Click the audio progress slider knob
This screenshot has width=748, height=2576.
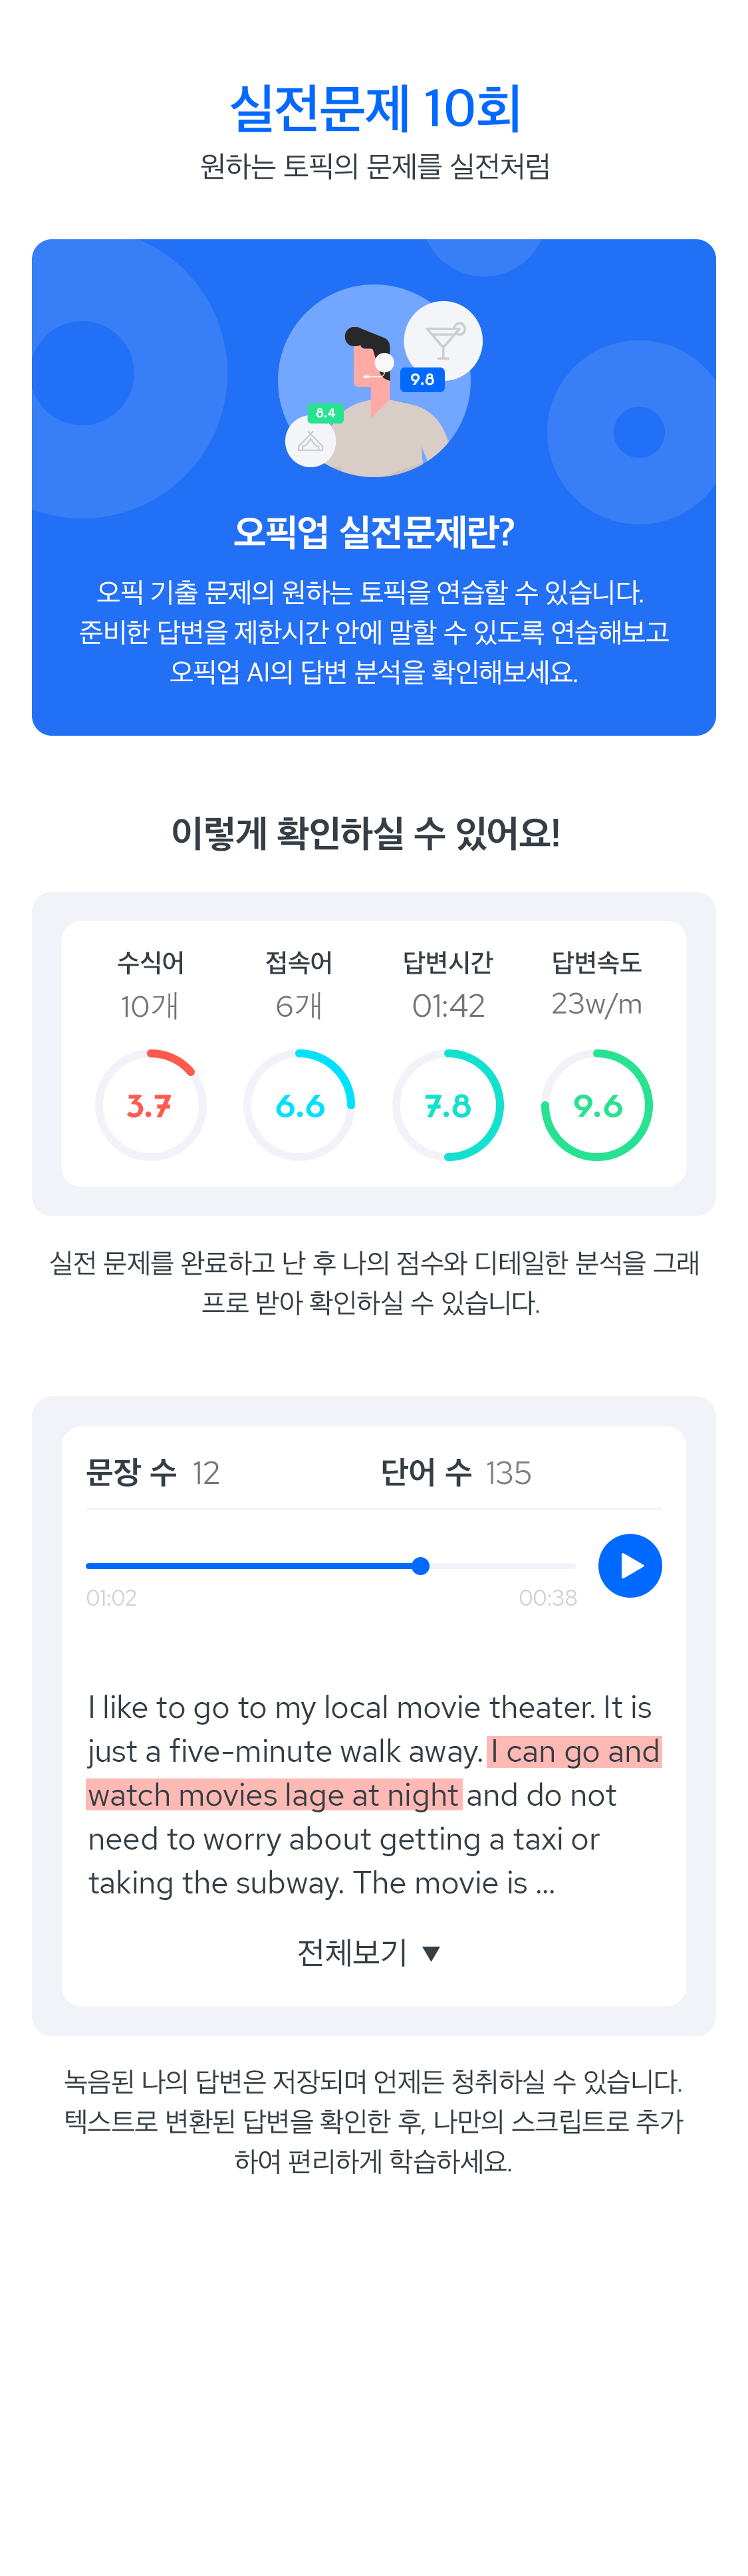coord(421,1566)
